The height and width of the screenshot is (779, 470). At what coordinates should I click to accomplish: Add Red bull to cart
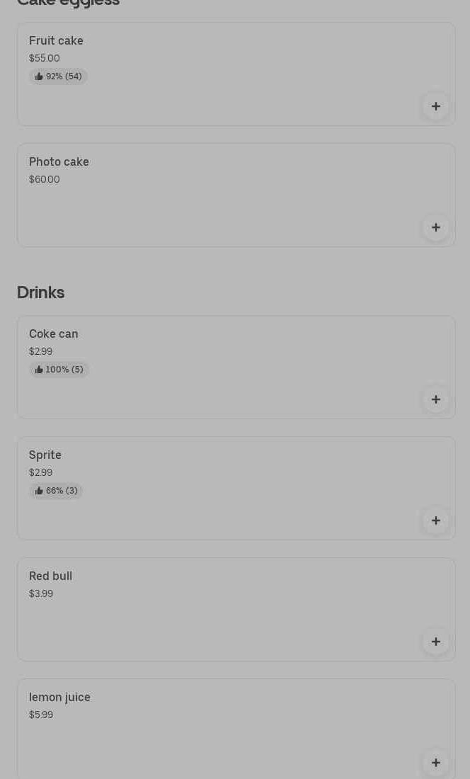(436, 642)
